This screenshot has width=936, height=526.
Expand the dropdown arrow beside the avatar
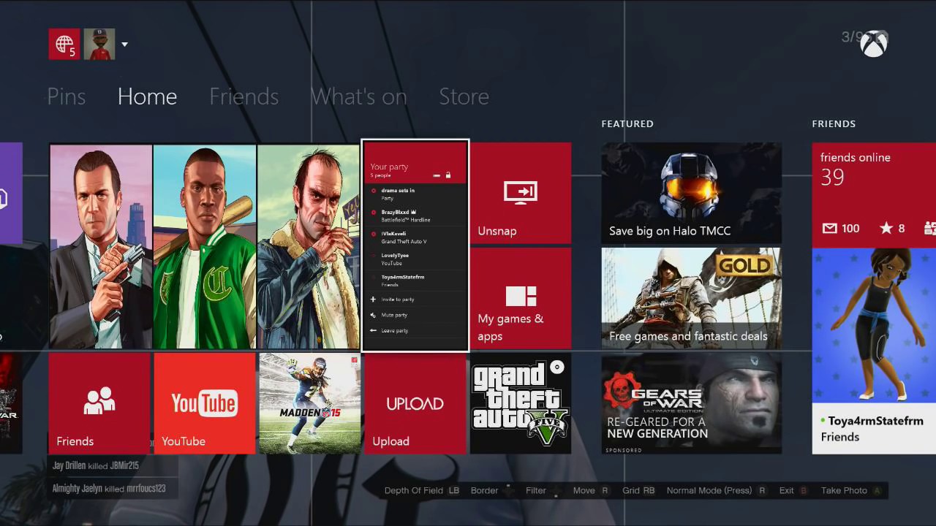click(124, 45)
